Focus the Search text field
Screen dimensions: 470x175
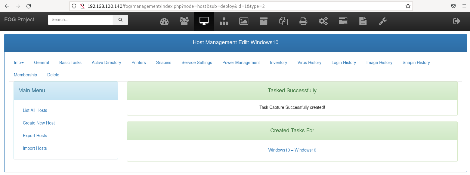(80, 20)
